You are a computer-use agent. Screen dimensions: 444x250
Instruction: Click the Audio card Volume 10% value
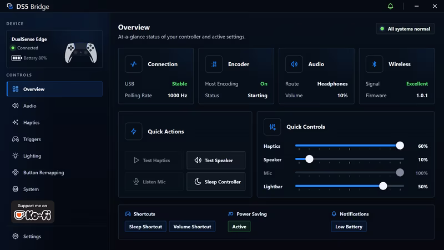342,96
